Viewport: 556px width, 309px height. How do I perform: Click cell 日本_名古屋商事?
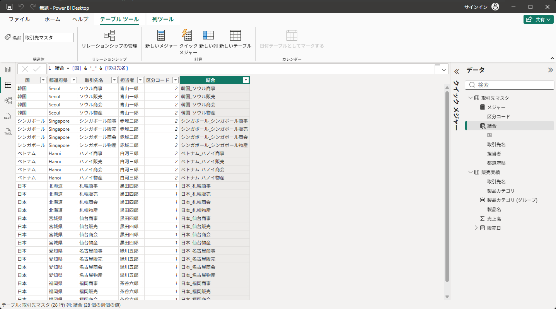pyautogui.click(x=215, y=251)
